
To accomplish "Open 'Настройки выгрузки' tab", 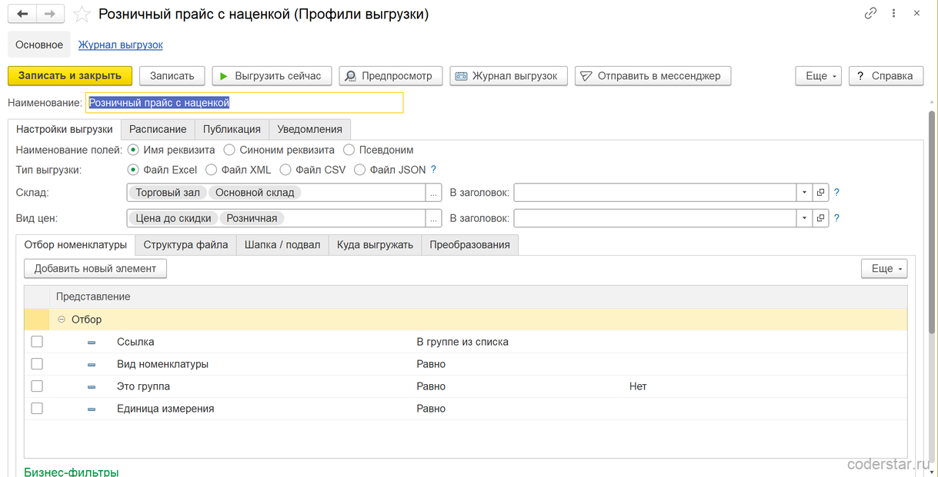I will pos(65,129).
